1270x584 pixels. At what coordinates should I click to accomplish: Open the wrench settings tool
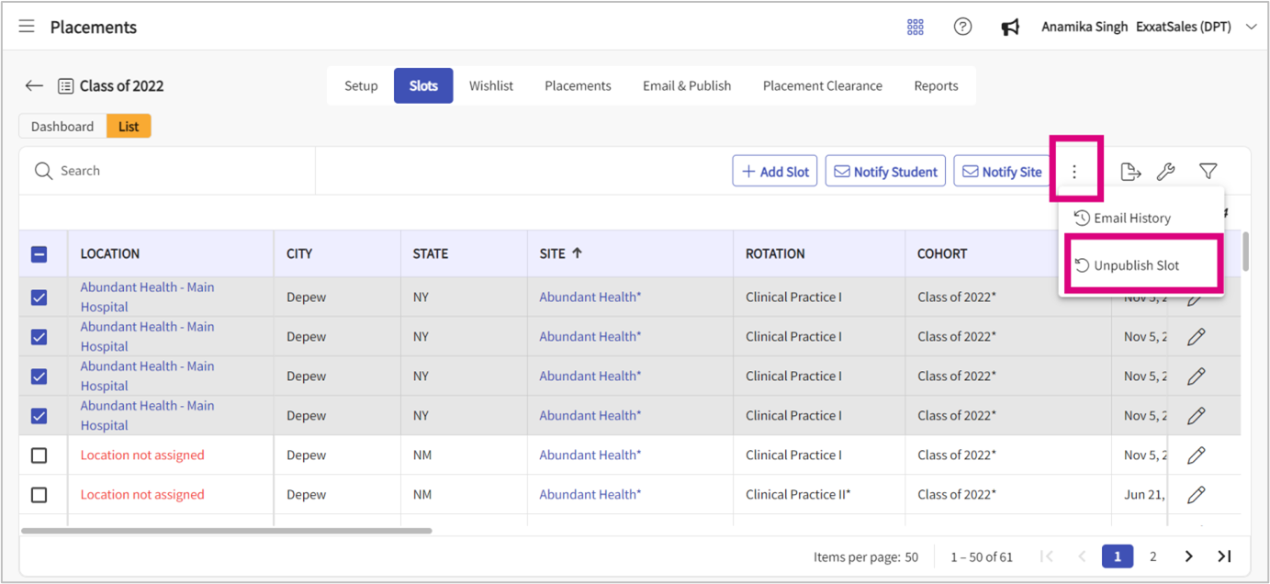[1165, 172]
